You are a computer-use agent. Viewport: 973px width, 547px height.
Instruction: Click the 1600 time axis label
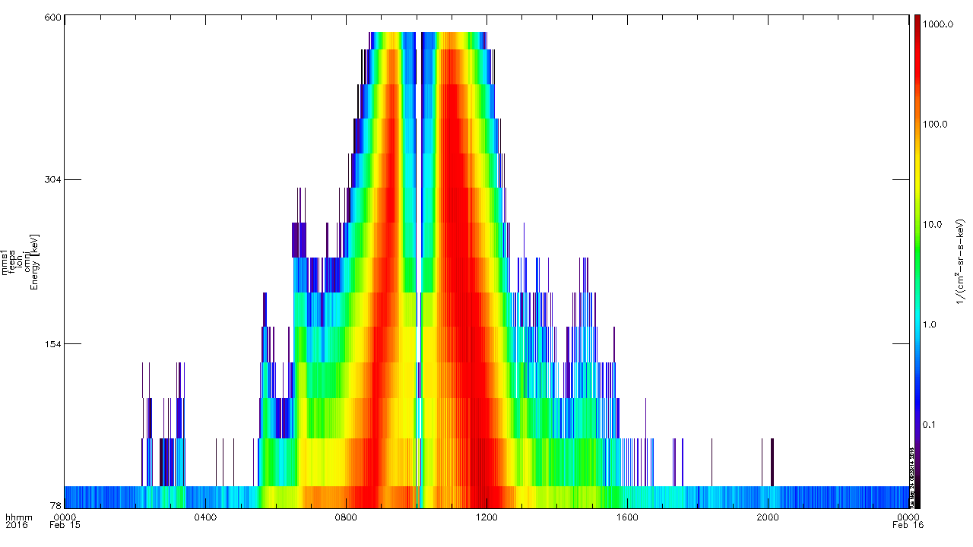coord(627,517)
